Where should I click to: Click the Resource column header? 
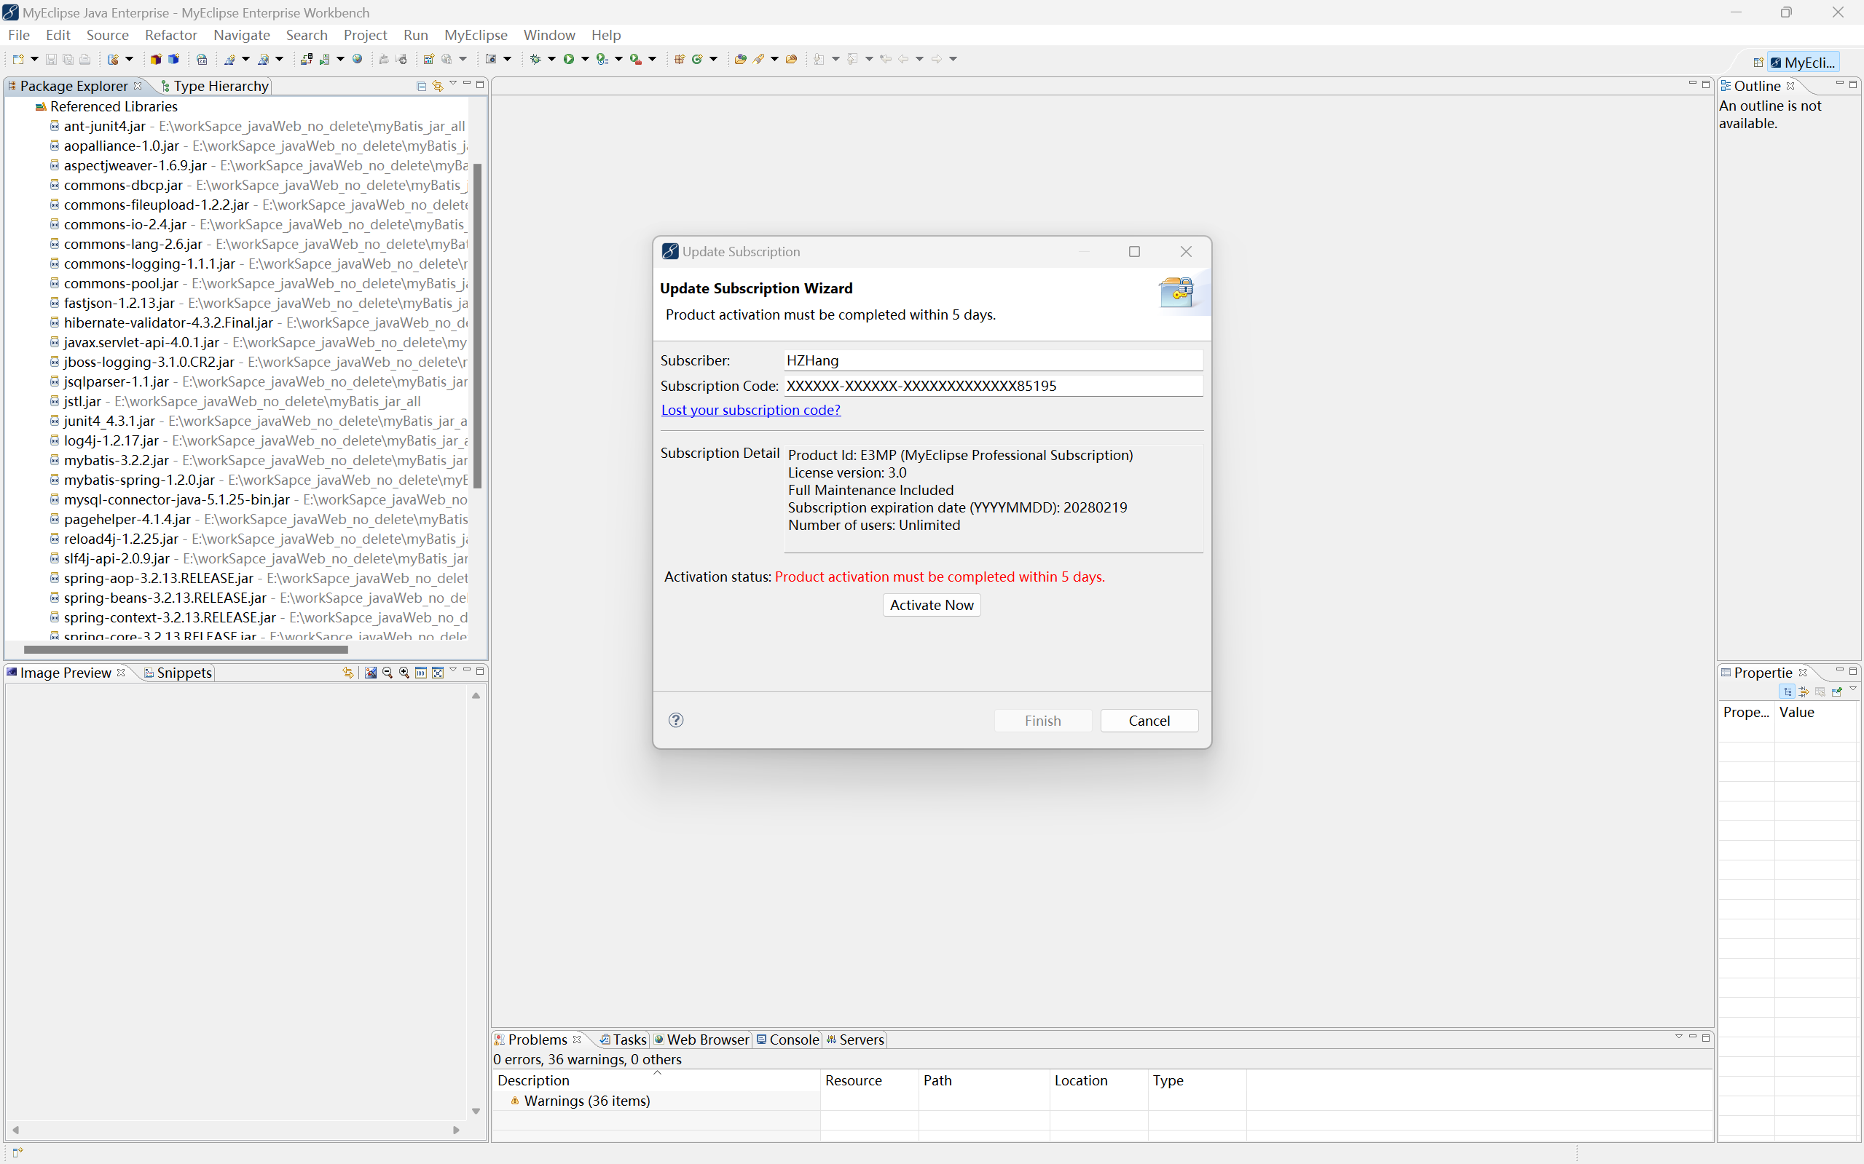(869, 1080)
